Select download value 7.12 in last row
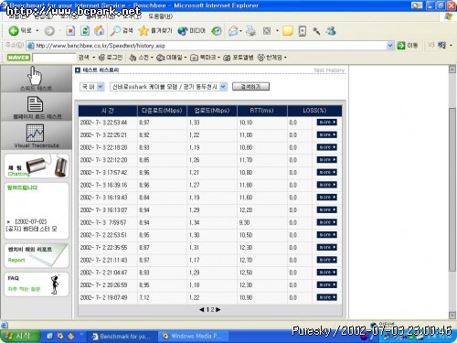Screen dimensions: 457x343 pyautogui.click(x=144, y=297)
